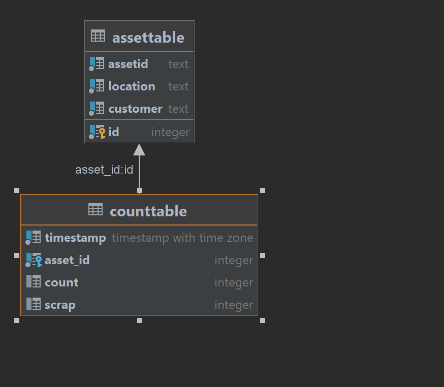Select the assettable header title
This screenshot has width=444, height=387.
click(148, 38)
